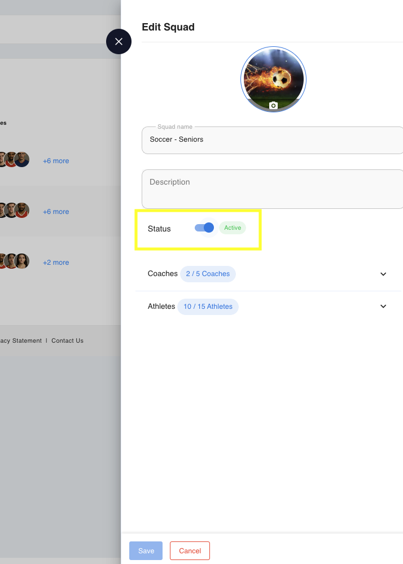The width and height of the screenshot is (403, 564).
Task: Open the Contact Us footer link
Action: click(67, 340)
